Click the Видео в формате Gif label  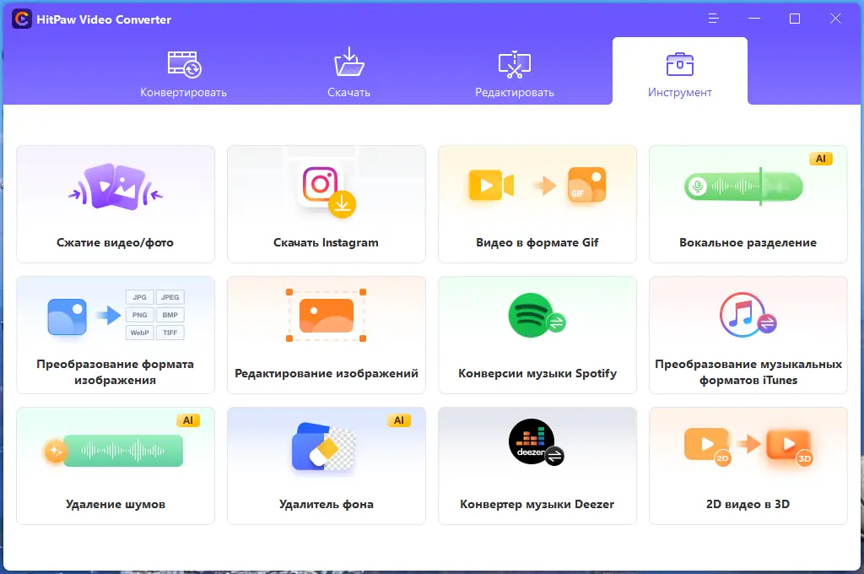click(537, 242)
